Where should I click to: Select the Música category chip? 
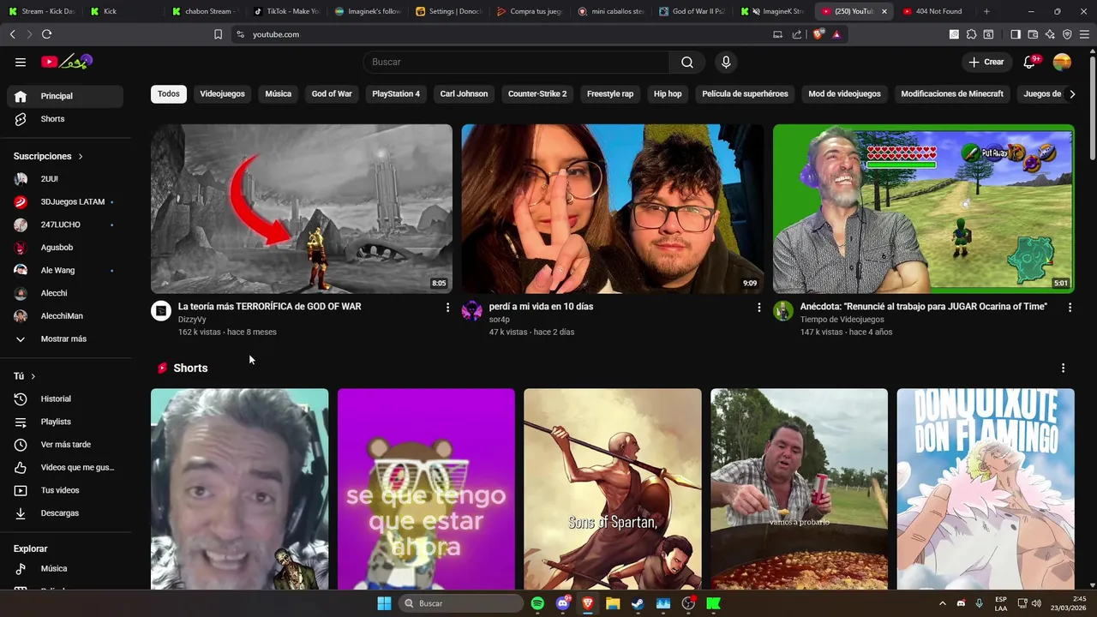tap(278, 94)
